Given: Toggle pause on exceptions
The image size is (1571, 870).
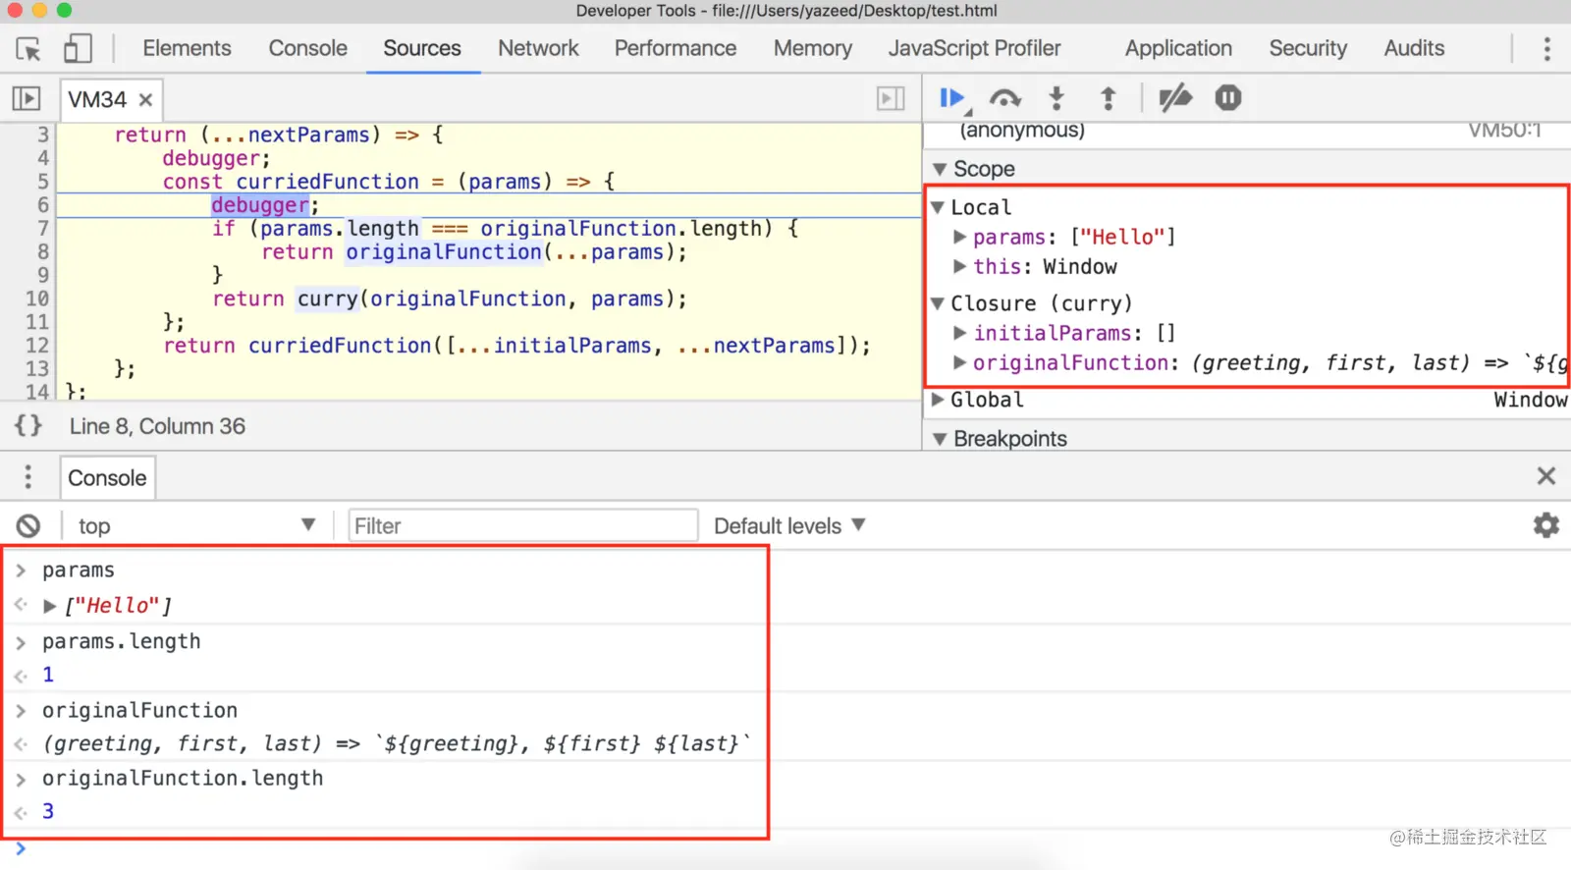Looking at the screenshot, I should pos(1228,98).
